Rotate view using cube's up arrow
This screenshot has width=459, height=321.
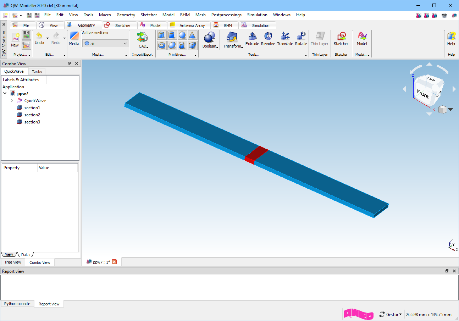pyautogui.click(x=429, y=64)
